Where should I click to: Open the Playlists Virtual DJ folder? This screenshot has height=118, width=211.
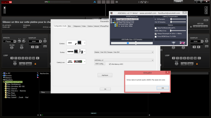[x=13, y=82]
